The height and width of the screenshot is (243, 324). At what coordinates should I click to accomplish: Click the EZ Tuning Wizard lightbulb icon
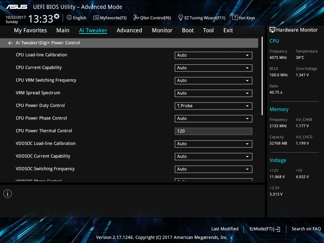(x=181, y=18)
